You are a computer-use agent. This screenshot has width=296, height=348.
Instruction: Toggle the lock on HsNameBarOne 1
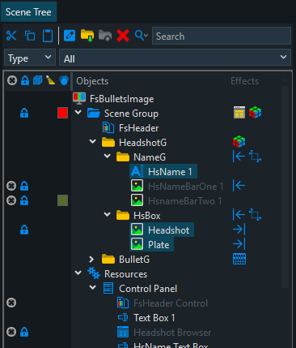pos(24,186)
